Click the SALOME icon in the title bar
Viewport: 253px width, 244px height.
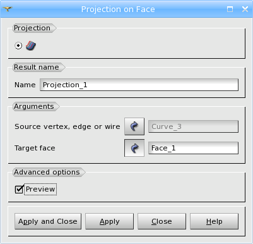(x=8, y=9)
